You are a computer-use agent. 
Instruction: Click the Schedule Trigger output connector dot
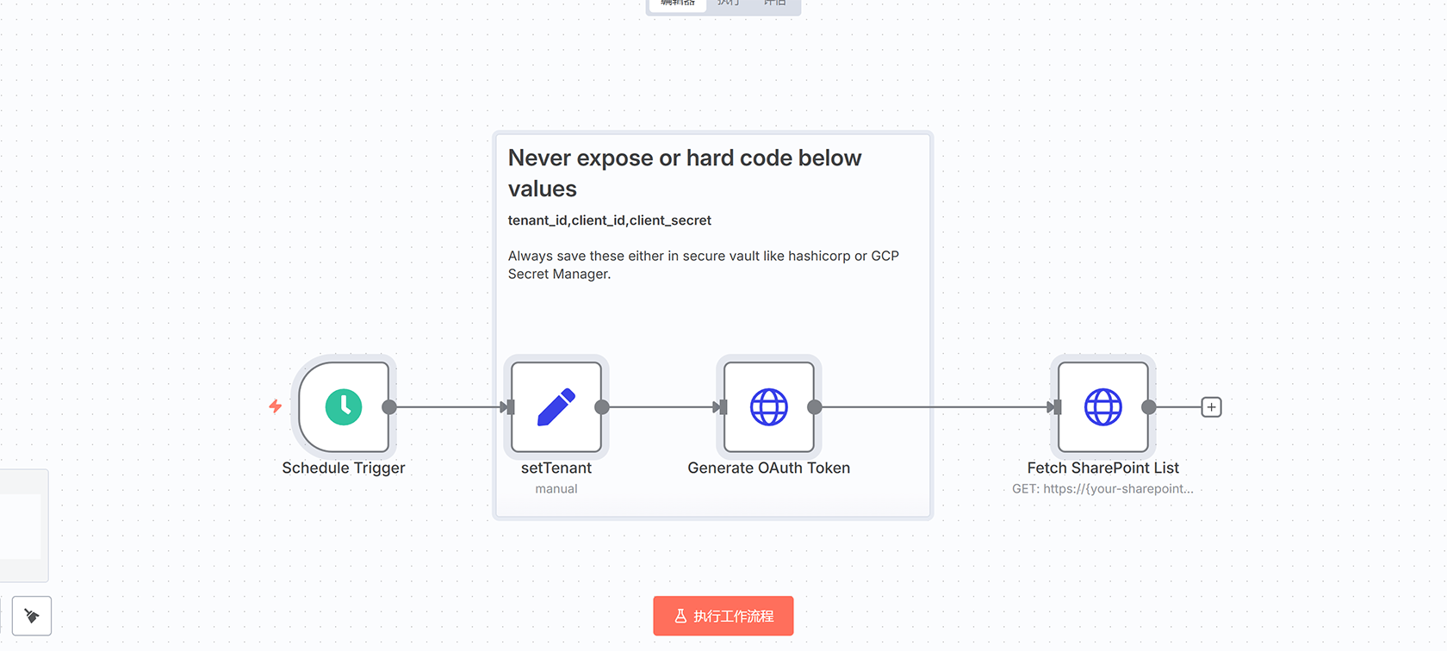tap(389, 407)
